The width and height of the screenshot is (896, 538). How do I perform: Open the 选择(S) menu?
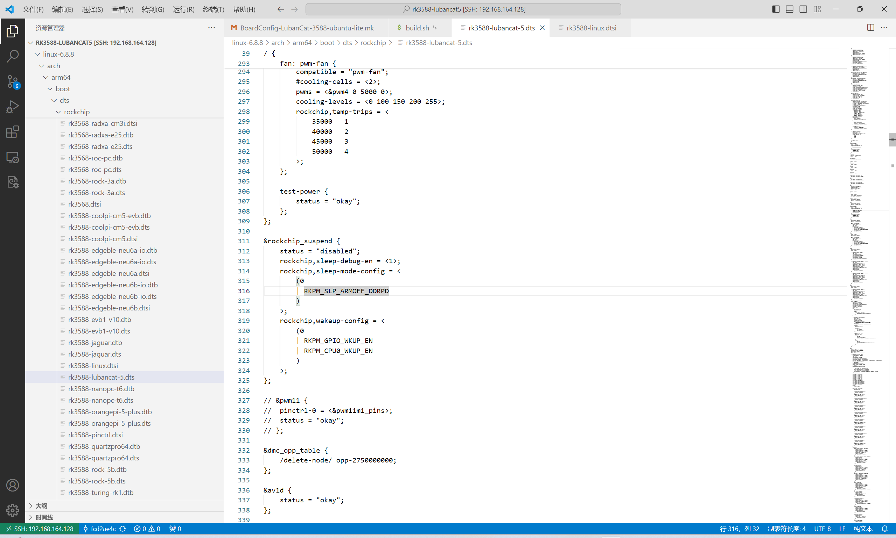coord(92,9)
